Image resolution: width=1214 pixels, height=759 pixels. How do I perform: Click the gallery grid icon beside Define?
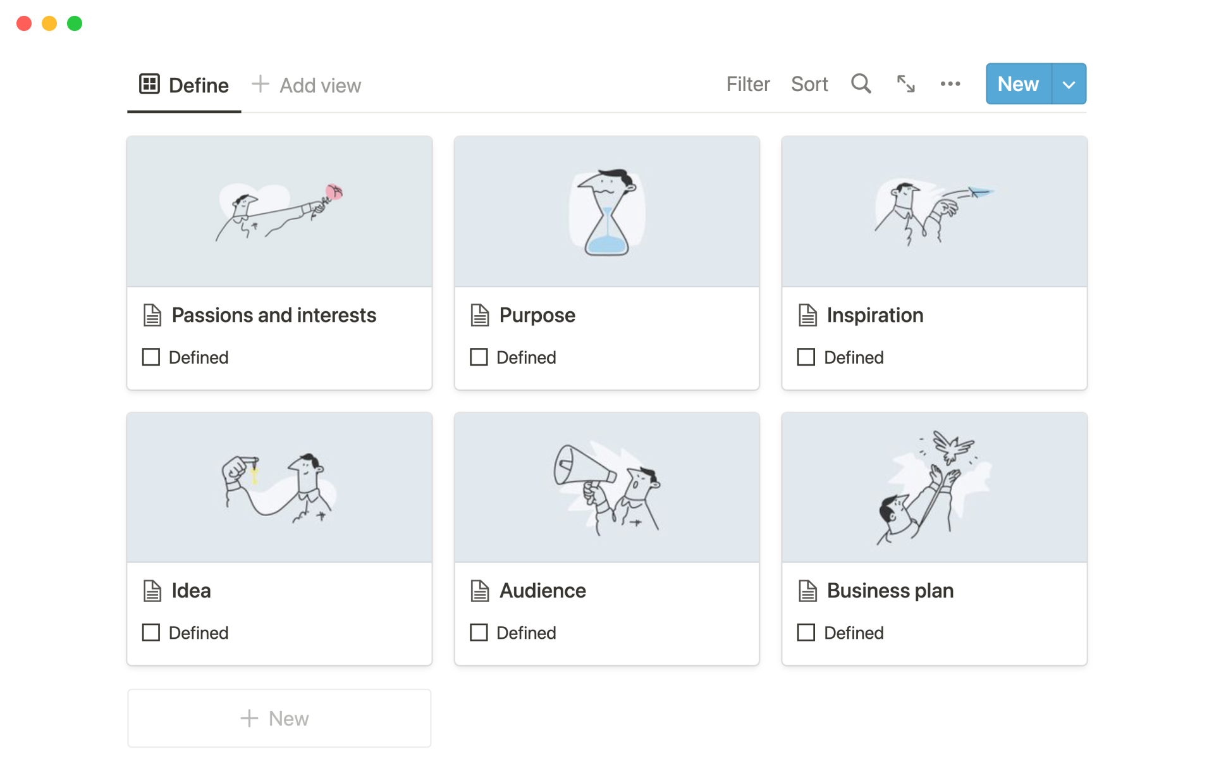(149, 84)
